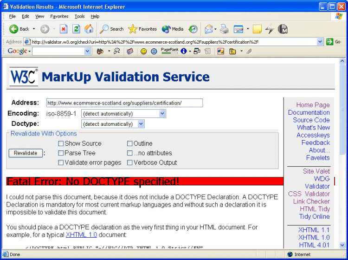This screenshot has height=260, width=348.
Task: Click the Google toolbar highlighter pen icon
Action: (x=249, y=51)
